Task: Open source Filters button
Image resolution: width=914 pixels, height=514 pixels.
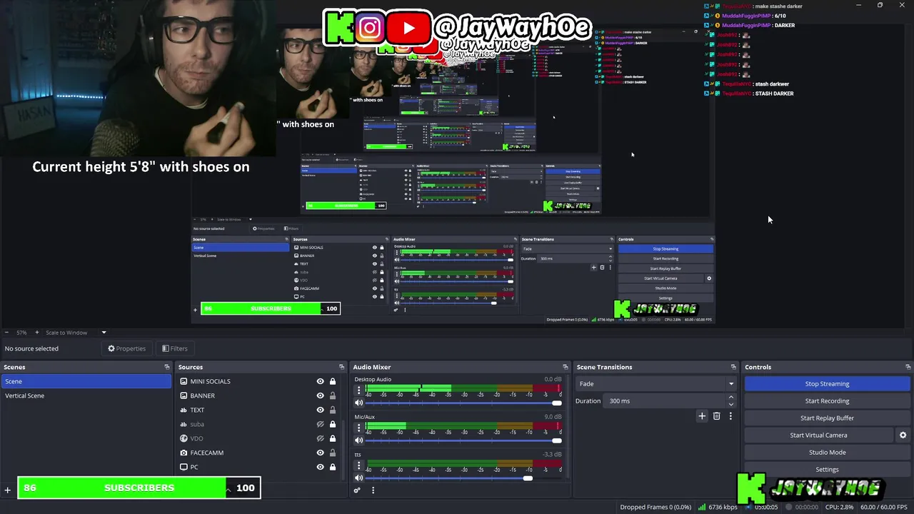Action: 174,348
